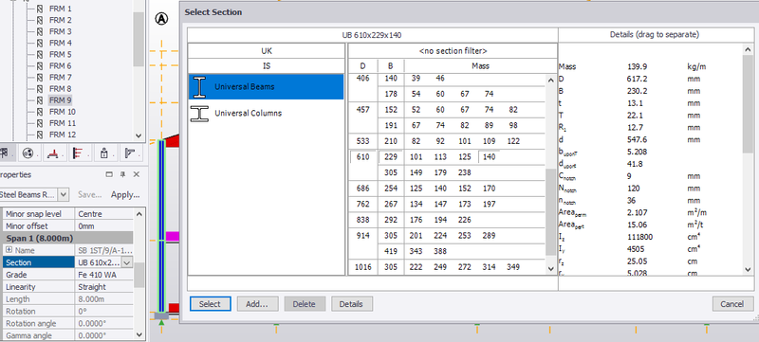Click the Universal Beams I-section icon
Screen dimensions: 759x342
tap(199, 87)
